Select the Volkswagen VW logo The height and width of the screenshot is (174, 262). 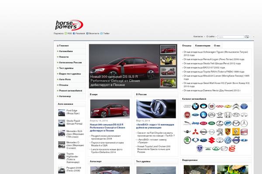tap(228, 140)
